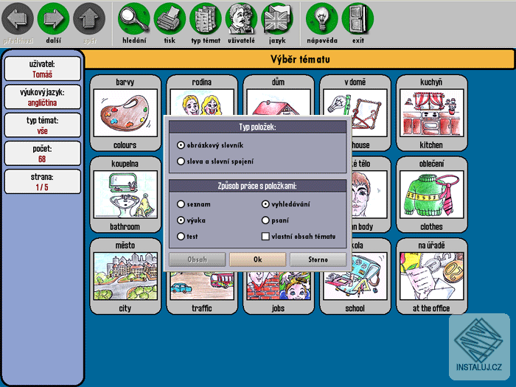Open the 'rodina' family topic card

202,95
